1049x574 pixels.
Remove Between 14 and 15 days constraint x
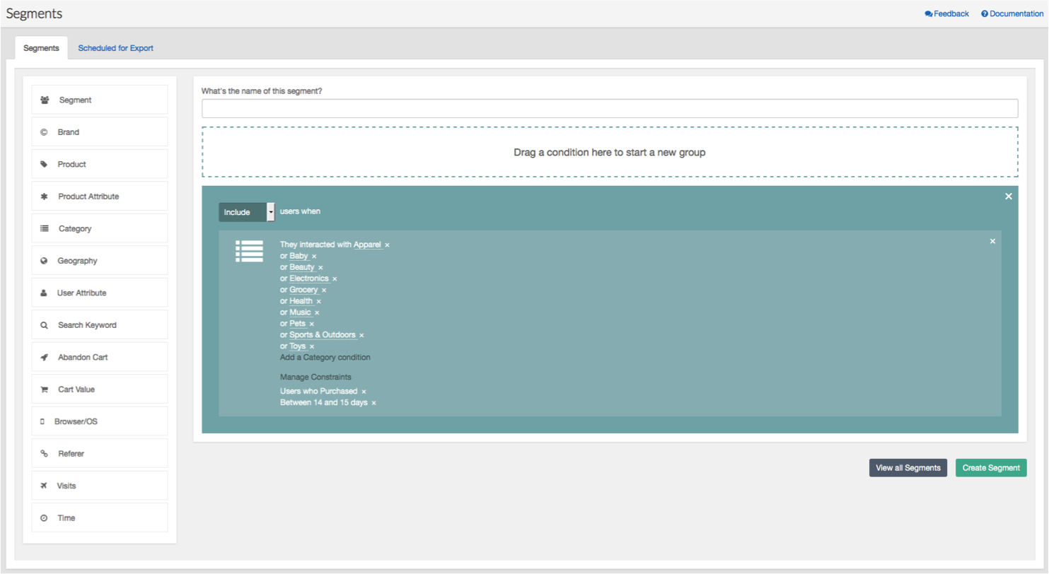click(x=373, y=403)
